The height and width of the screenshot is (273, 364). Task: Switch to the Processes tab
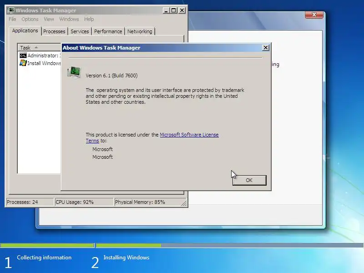coord(54,31)
